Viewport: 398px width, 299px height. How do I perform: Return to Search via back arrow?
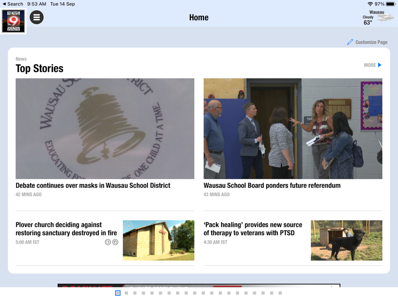pos(13,4)
